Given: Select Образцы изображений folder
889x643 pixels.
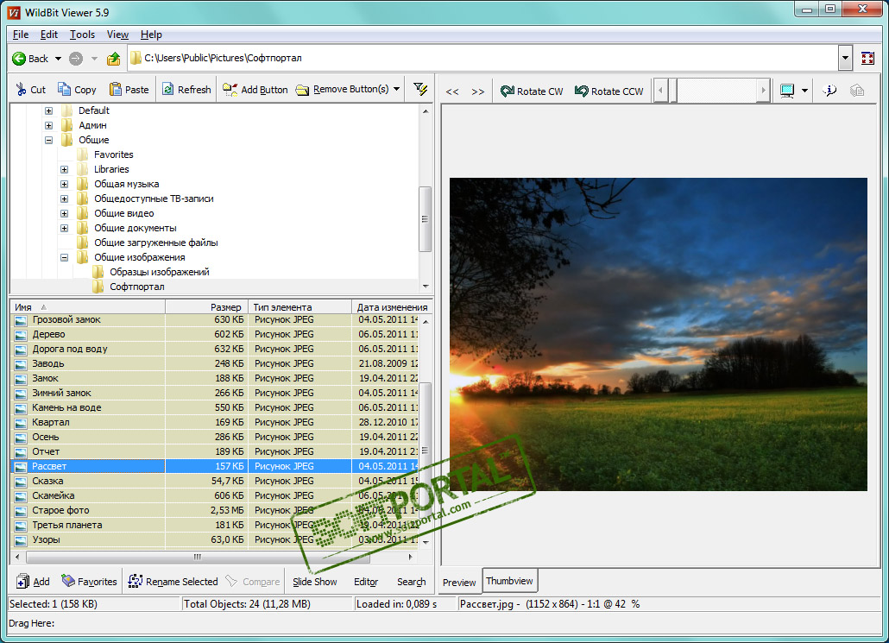Looking at the screenshot, I should pyautogui.click(x=160, y=272).
